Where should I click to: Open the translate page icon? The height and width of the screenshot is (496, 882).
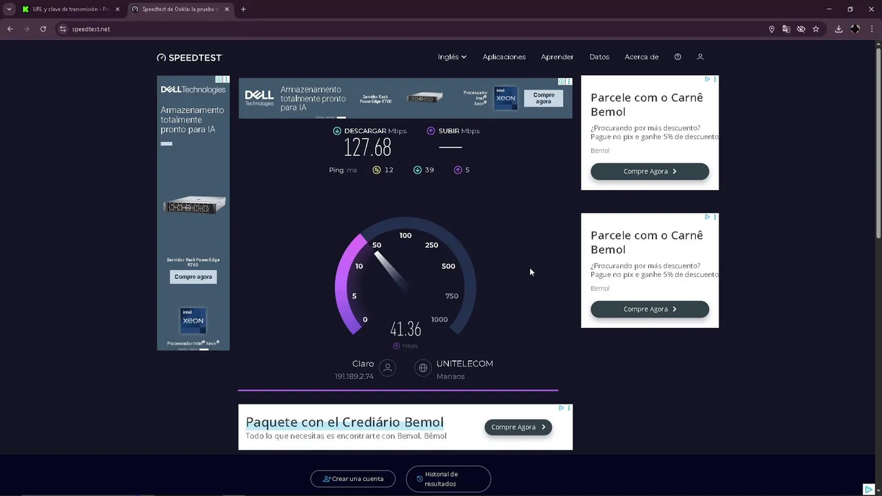tap(786, 29)
